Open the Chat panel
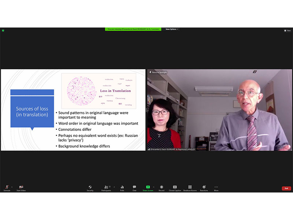Screen dimensions: 293x220 [134, 188]
